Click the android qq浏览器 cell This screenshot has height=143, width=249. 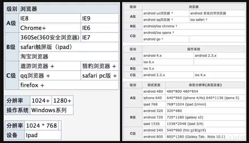coord(166,20)
